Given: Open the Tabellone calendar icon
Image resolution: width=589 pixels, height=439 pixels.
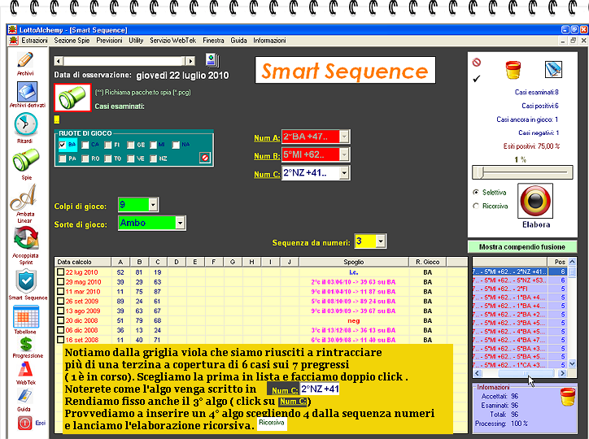Looking at the screenshot, I should click(26, 316).
